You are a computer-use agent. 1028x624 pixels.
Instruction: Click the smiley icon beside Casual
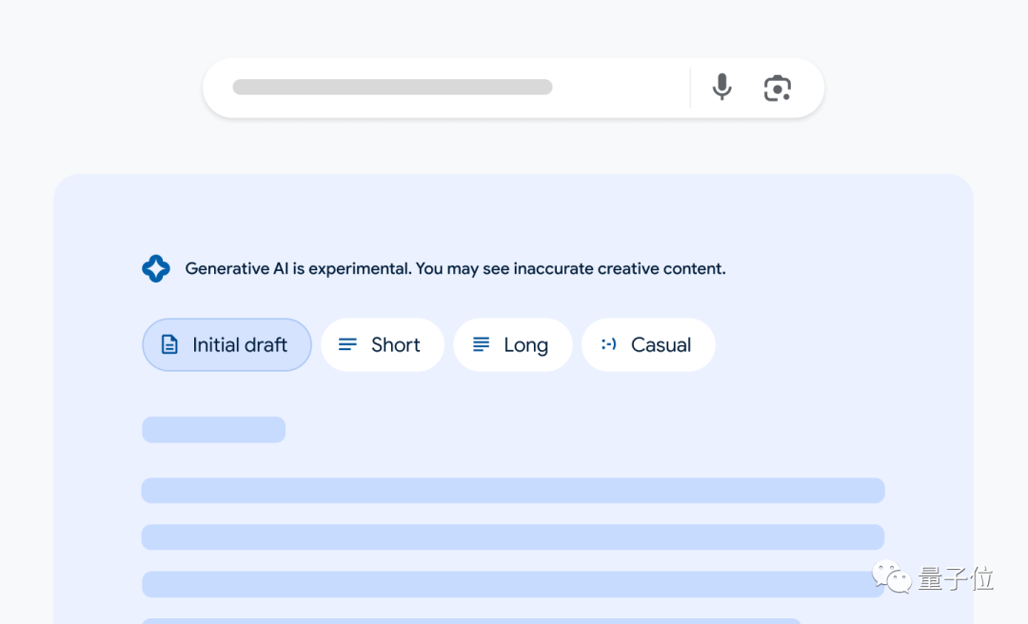coord(609,344)
